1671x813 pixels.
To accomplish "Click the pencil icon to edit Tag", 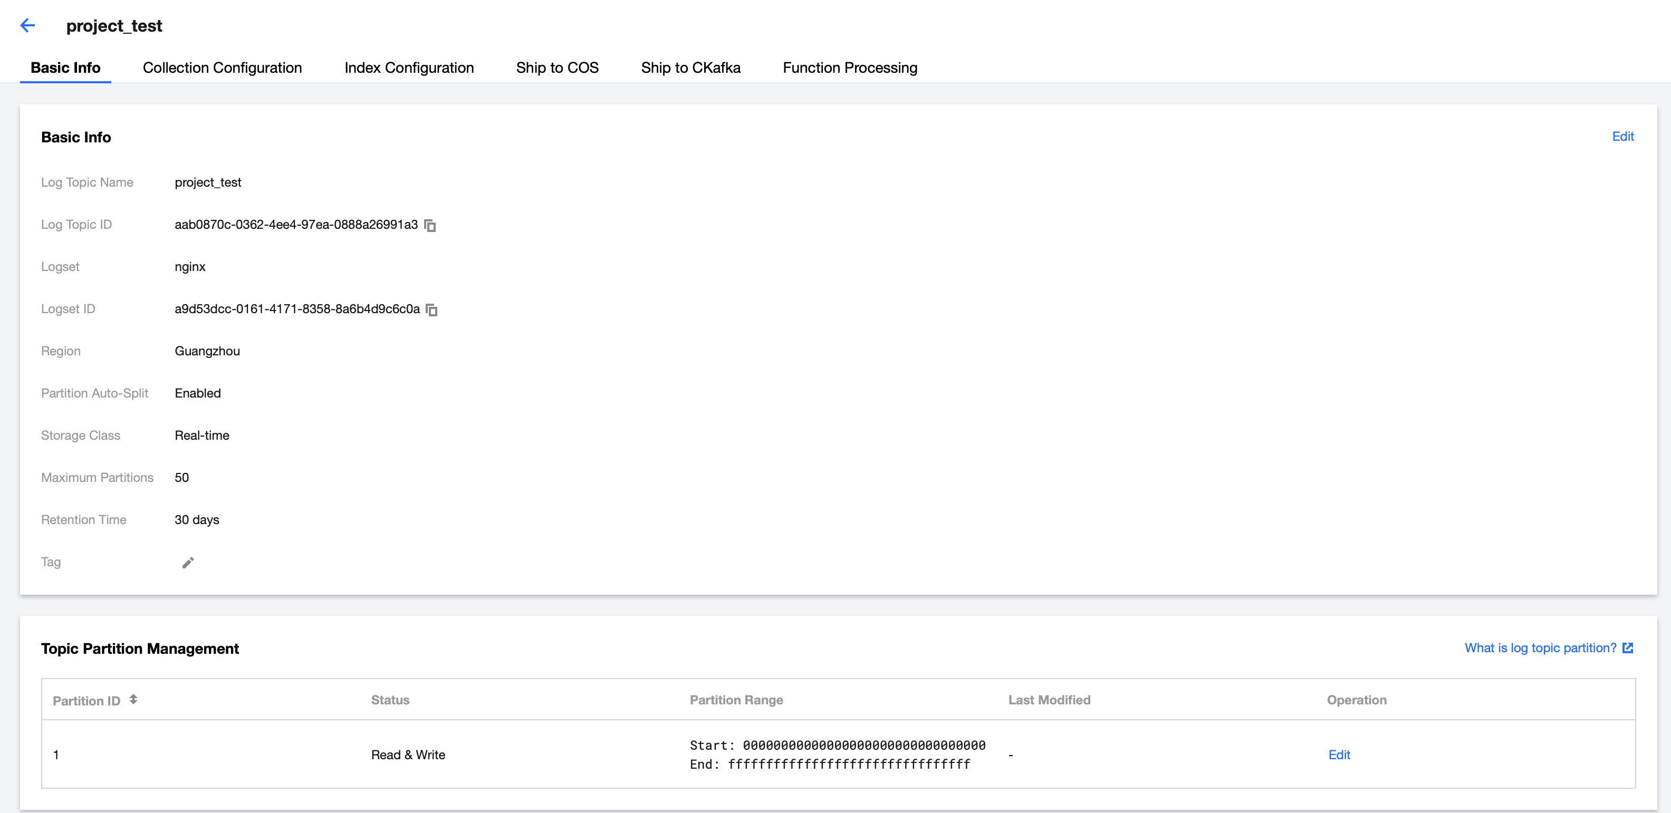I will pos(187,562).
